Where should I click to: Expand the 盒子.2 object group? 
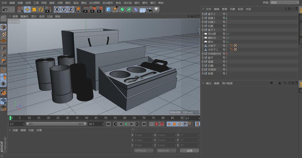click(203, 14)
